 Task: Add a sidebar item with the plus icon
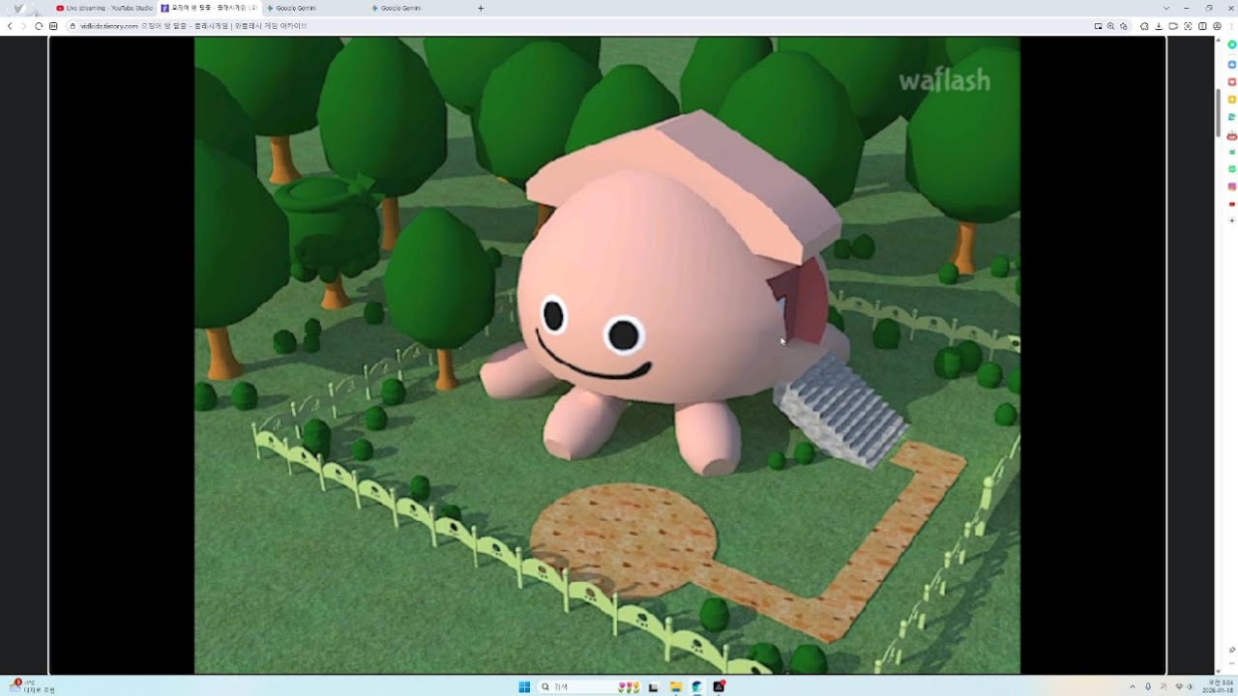point(1232,221)
